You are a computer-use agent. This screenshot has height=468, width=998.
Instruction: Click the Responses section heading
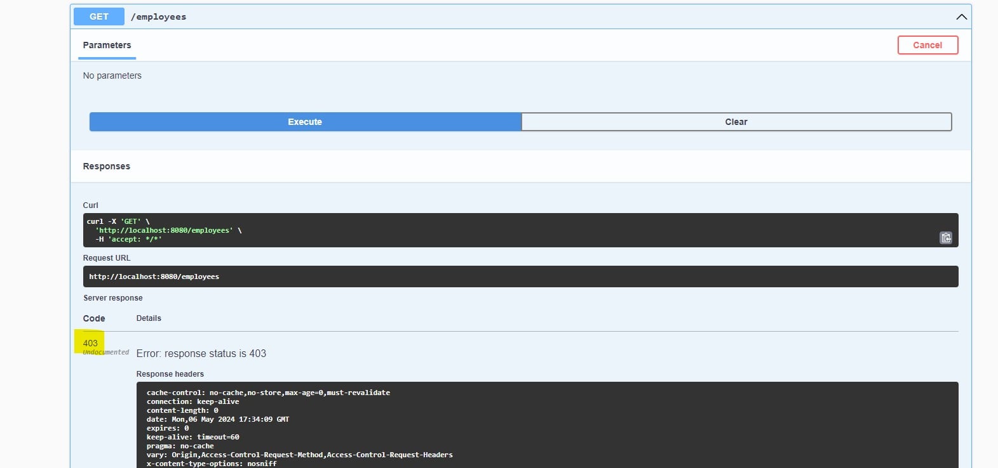(107, 166)
